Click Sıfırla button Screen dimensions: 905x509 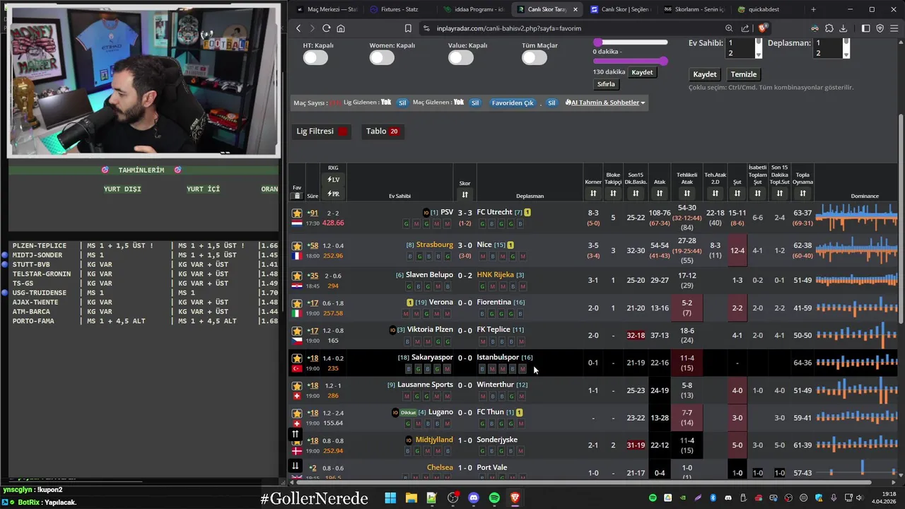click(x=606, y=84)
